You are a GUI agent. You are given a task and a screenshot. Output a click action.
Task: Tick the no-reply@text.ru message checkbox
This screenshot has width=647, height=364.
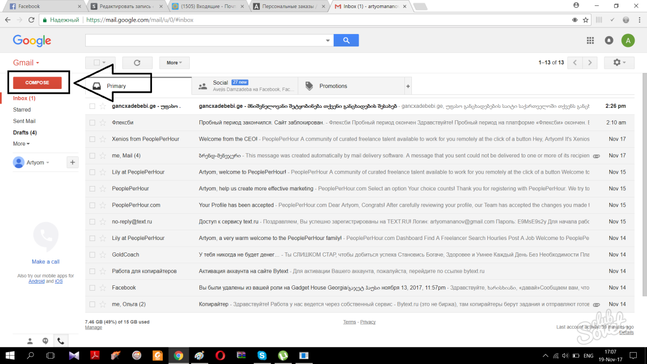click(92, 222)
